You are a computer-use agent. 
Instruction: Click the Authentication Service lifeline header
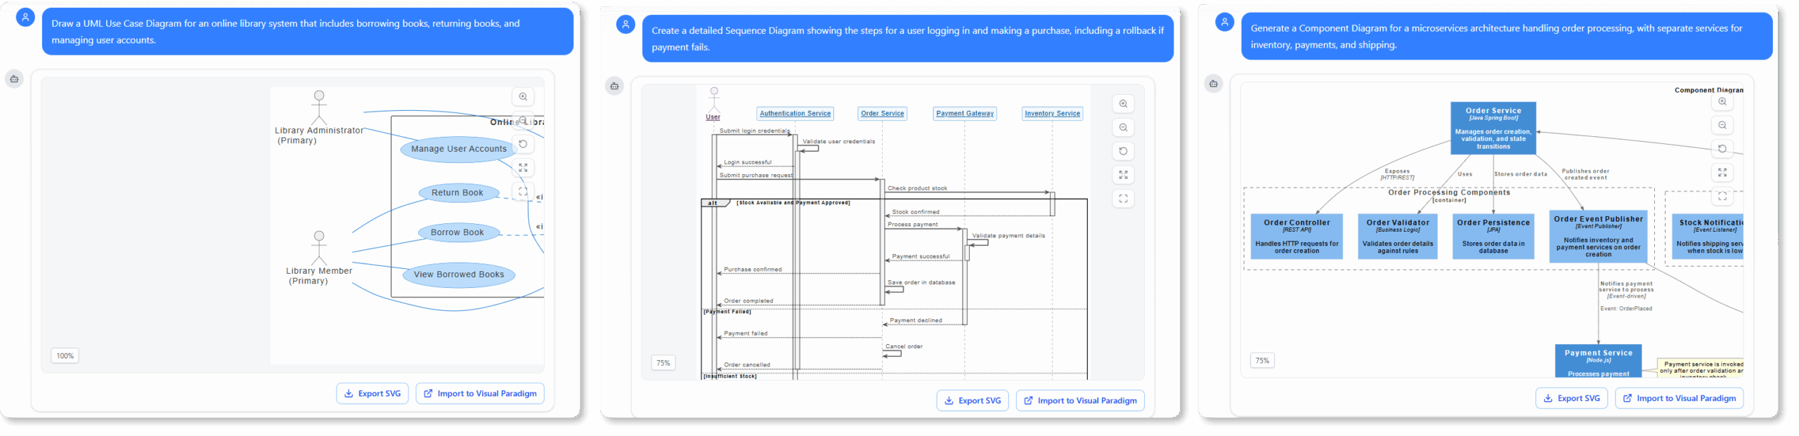point(795,114)
